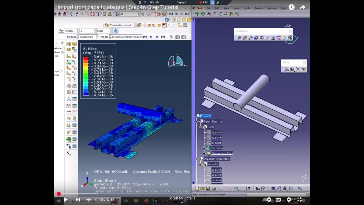Click the selection arrow tool in Abaqus toolbar
Viewport: 364px width, 205px height.
point(117,14)
